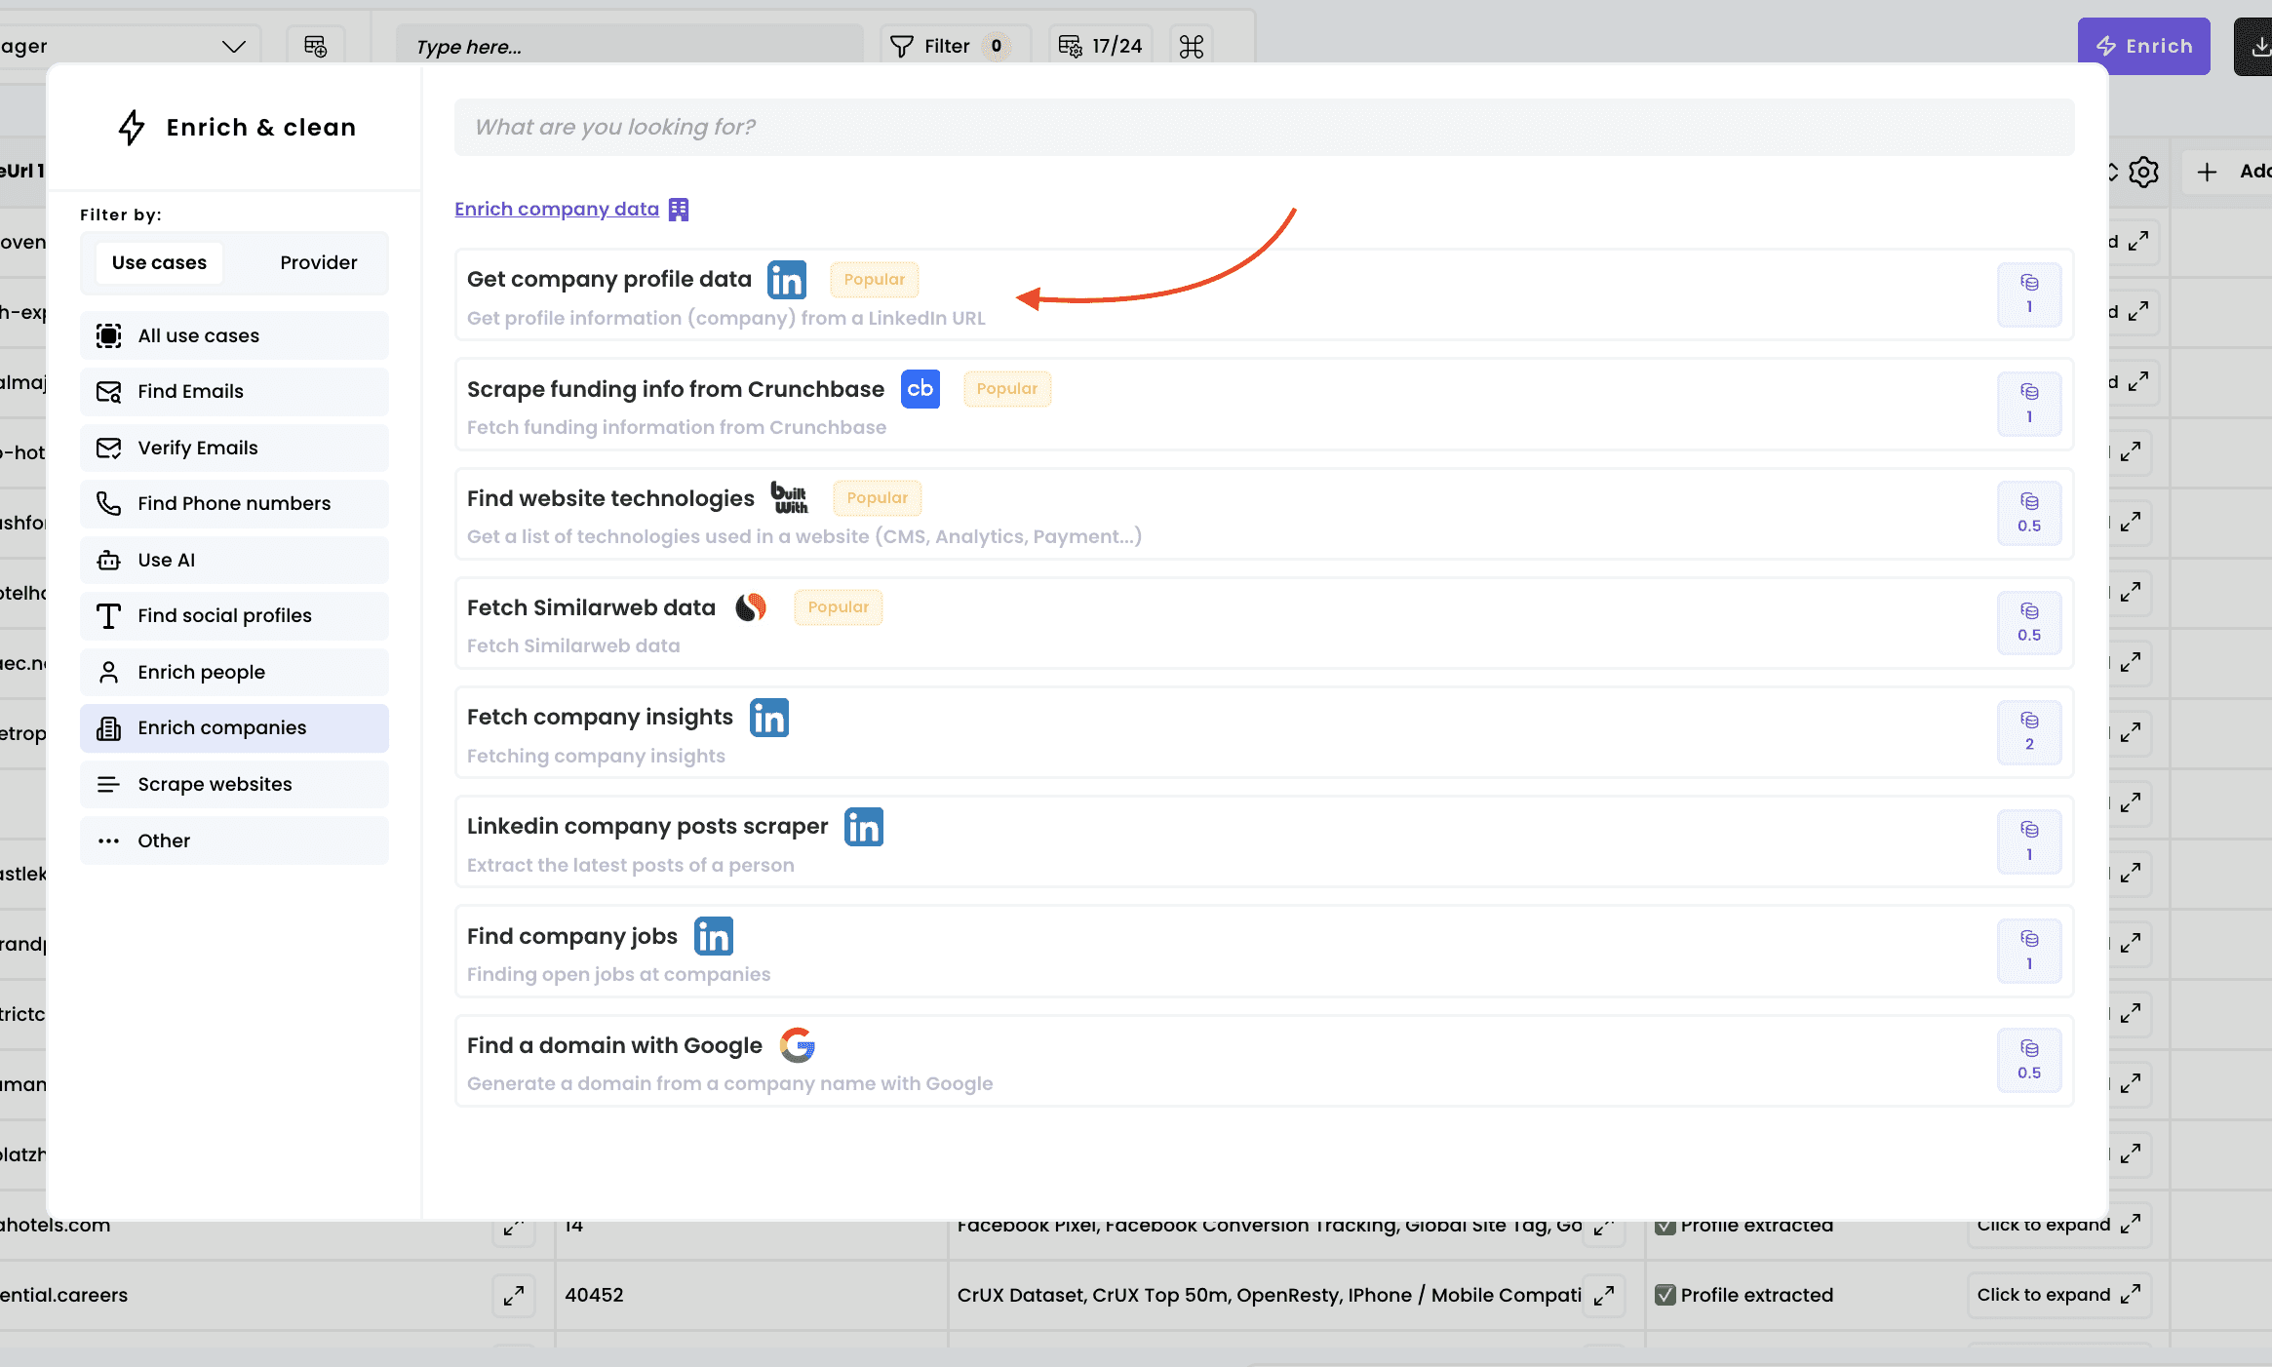Click the keyboard shortcut command icon in toolbar
2272x1367 pixels.
click(1191, 46)
